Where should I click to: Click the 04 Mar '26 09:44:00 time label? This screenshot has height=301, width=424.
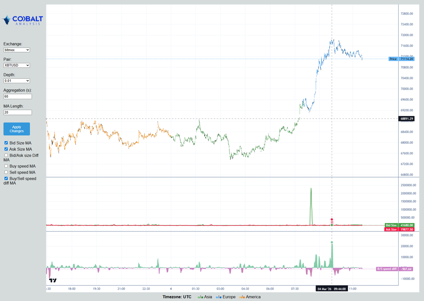pyautogui.click(x=331, y=289)
